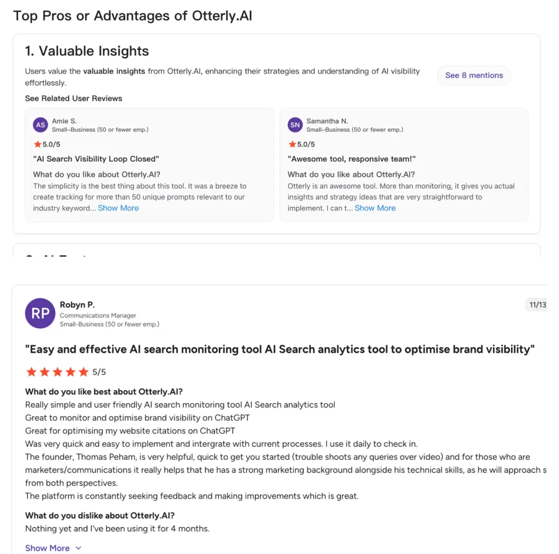Click Robyn P. profile avatar

(x=40, y=313)
